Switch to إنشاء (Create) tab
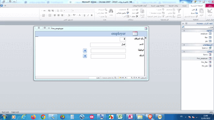214x120 pixels. (184, 6)
